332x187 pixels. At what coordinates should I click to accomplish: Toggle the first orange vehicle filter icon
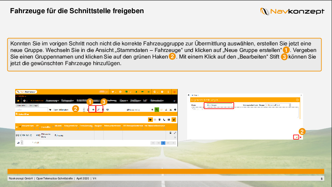coord(150,119)
